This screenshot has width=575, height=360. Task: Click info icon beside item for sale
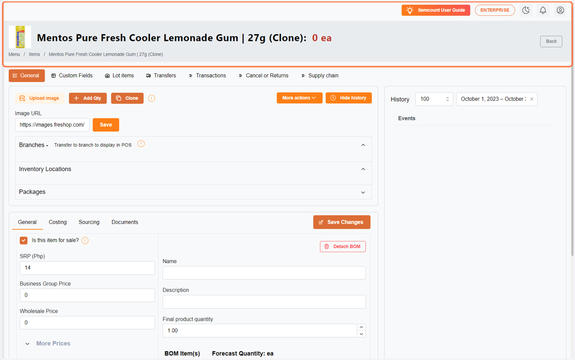(85, 241)
